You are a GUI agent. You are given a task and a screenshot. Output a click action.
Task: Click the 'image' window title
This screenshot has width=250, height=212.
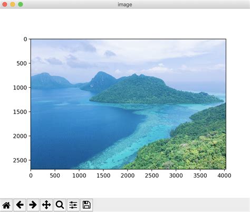(125, 5)
